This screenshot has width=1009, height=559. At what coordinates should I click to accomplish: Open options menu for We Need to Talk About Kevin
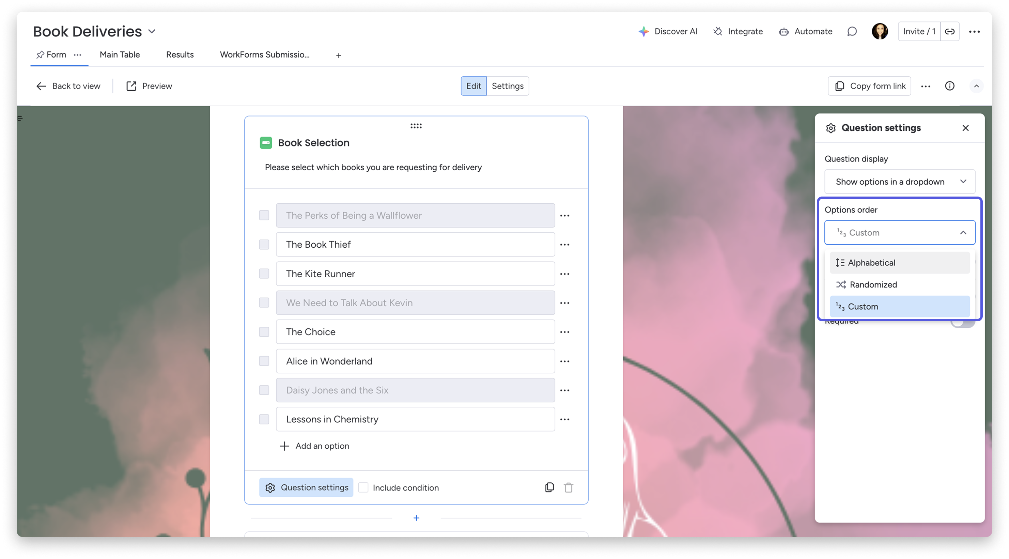tap(564, 303)
